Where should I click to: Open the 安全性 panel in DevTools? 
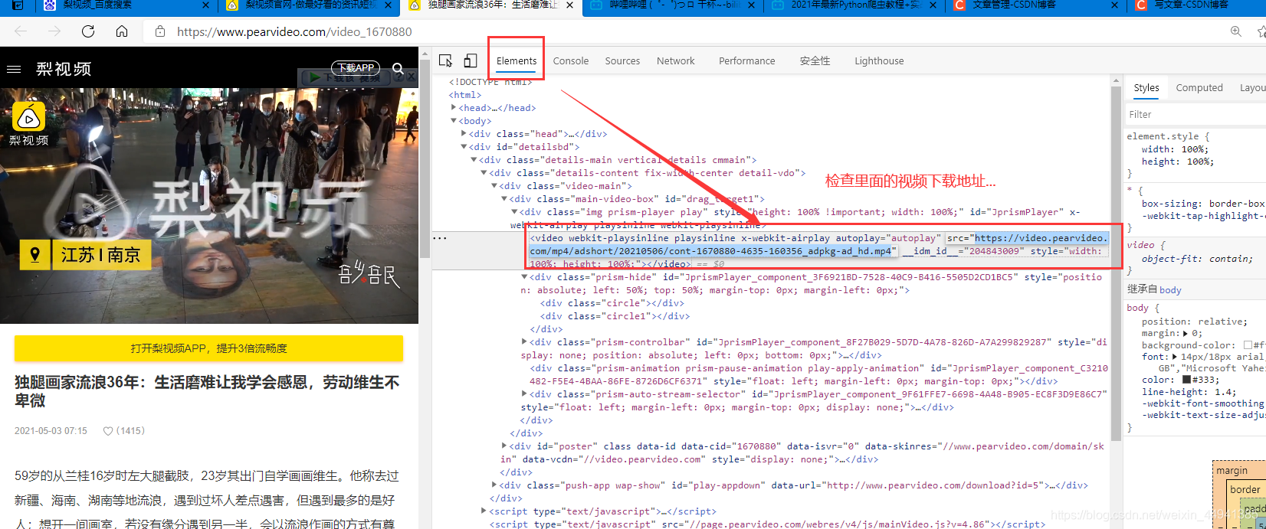(x=815, y=60)
